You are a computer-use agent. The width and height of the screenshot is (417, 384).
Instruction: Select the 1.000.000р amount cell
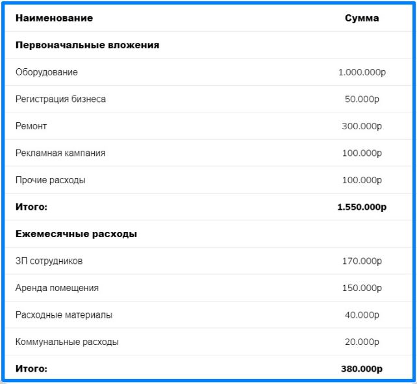pyautogui.click(x=362, y=72)
